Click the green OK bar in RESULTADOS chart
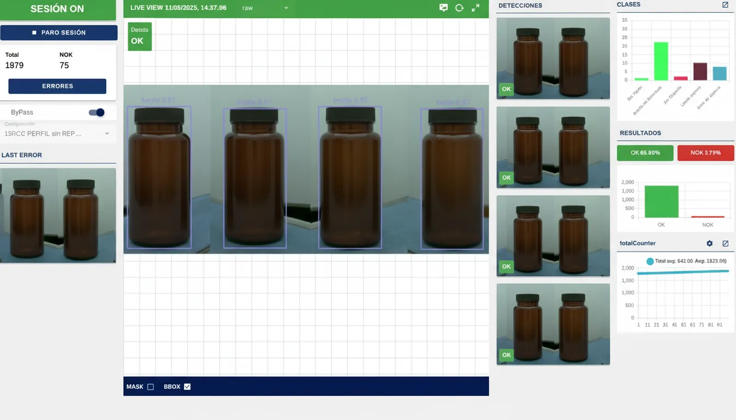This screenshot has height=420, width=736. [x=661, y=202]
